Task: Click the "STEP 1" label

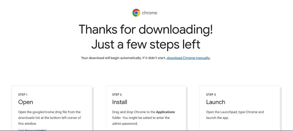Action: [x=23, y=95]
